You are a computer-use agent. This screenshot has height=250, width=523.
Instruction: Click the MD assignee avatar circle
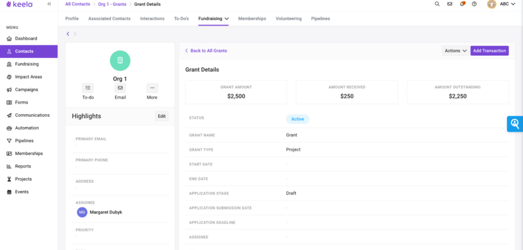coord(82,212)
